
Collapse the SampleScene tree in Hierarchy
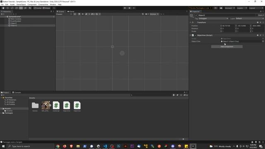coord(5,17)
